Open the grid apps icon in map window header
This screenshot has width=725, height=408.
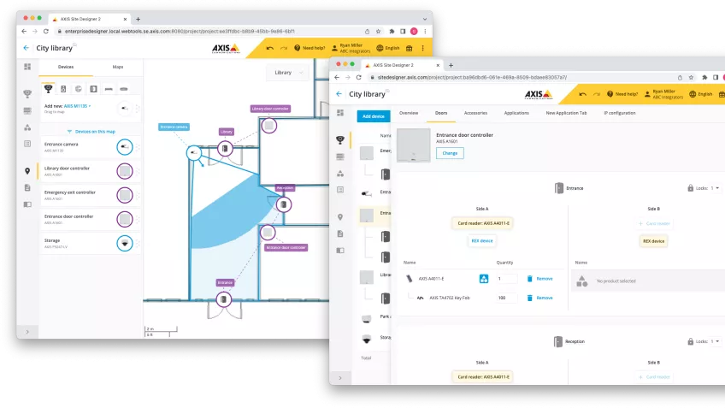click(410, 48)
